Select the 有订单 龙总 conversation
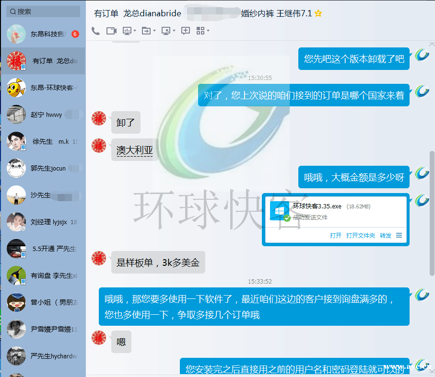Screen dimensions: 435x377 (x=43, y=61)
